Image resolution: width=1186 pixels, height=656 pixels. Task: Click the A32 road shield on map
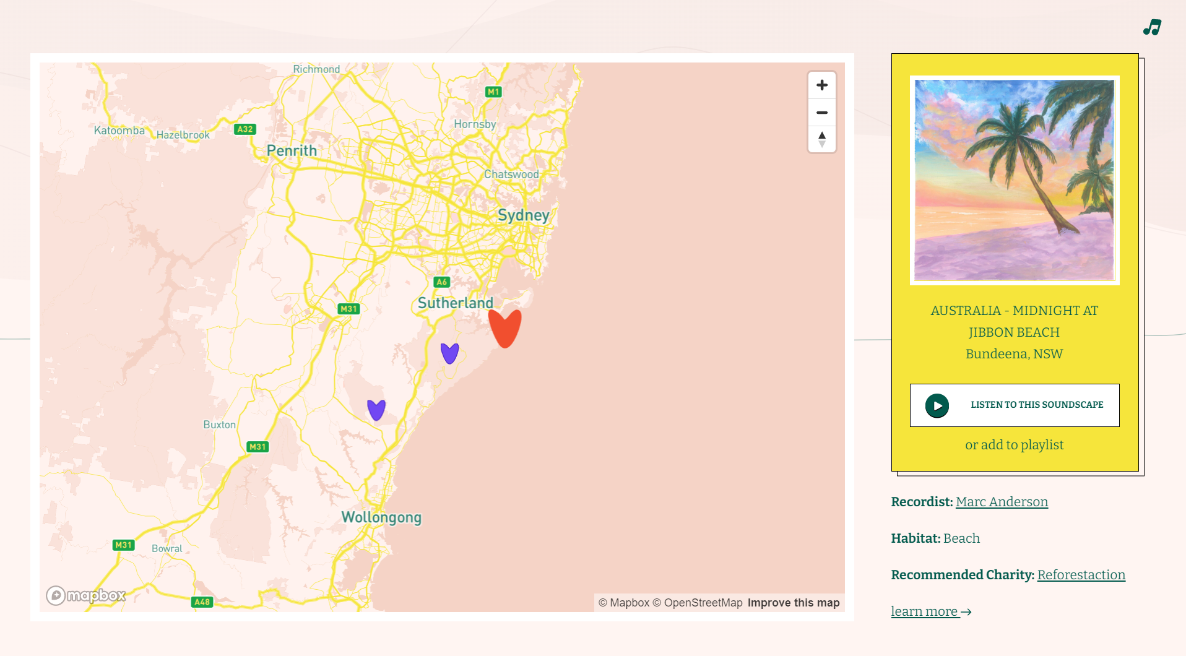[245, 129]
